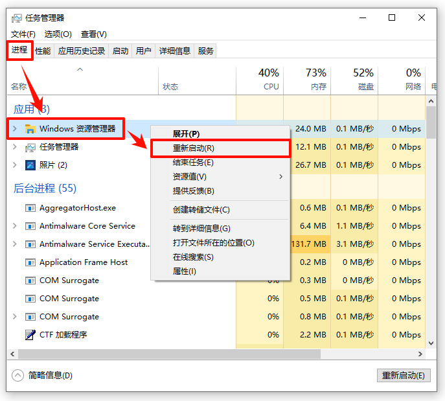Viewport: 445px width, 401px height.
Task: Click the Task Manager title bar icon
Action: click(17, 18)
